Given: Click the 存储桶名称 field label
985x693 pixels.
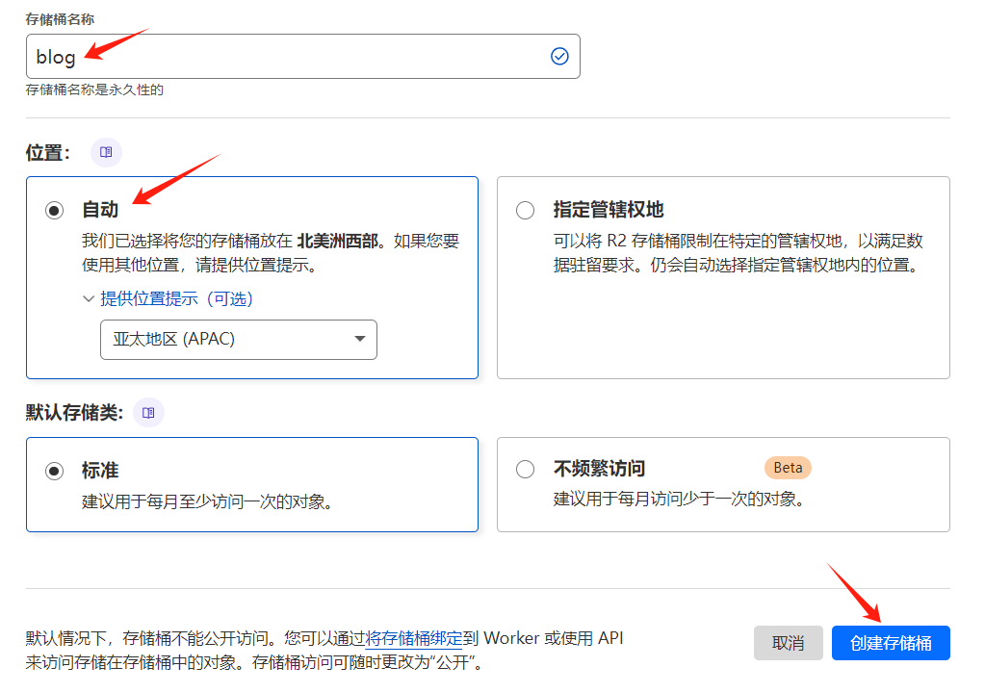Looking at the screenshot, I should [60, 19].
